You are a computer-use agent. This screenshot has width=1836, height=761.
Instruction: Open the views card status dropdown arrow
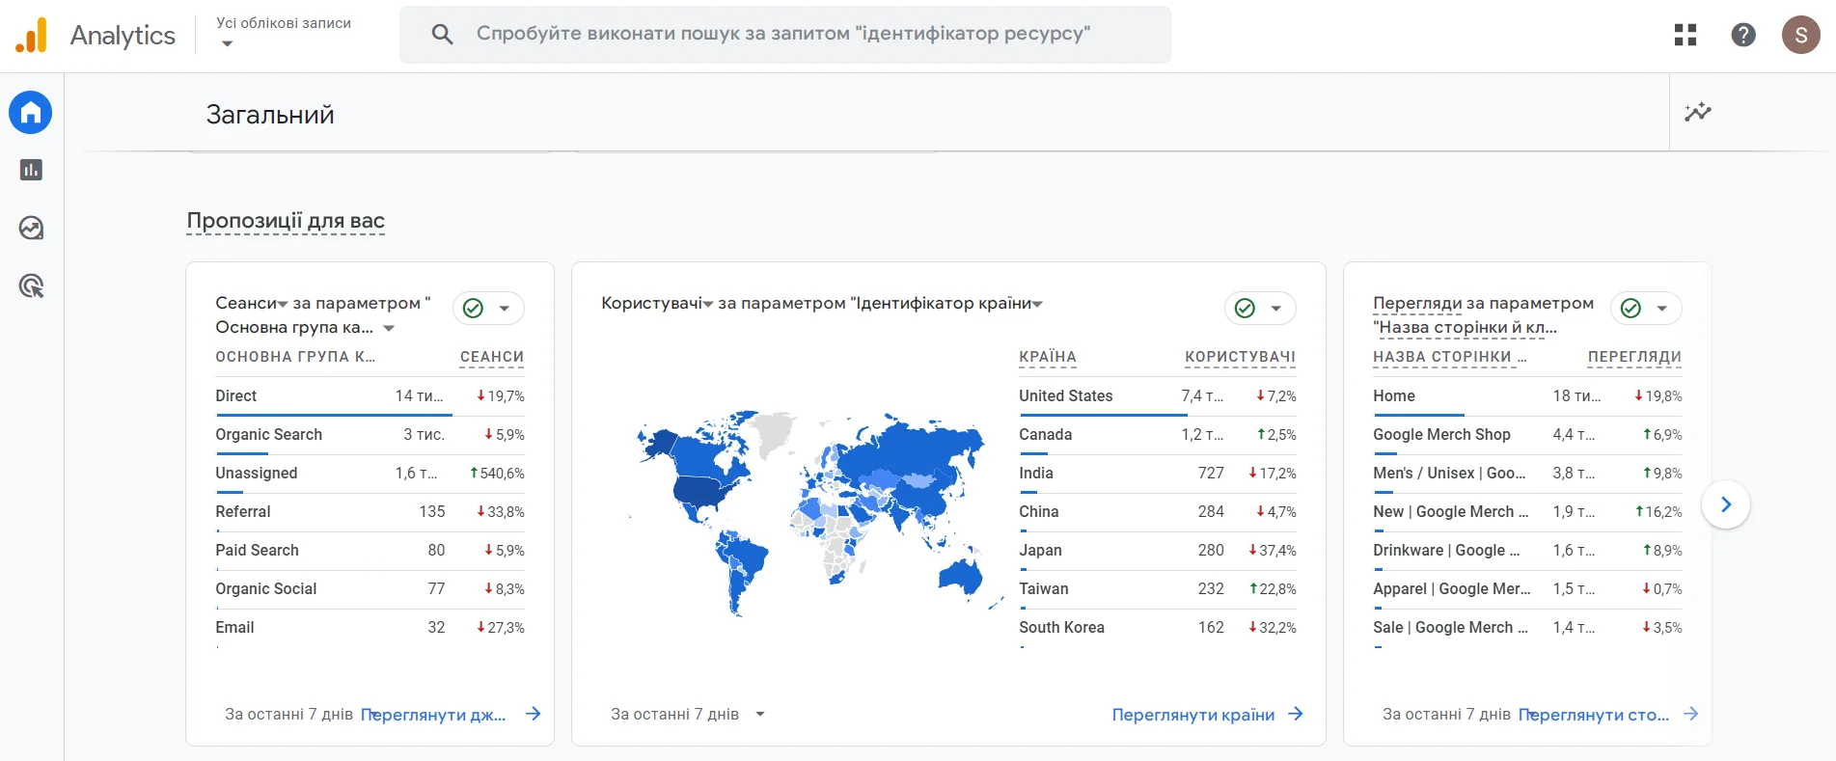[1661, 309]
